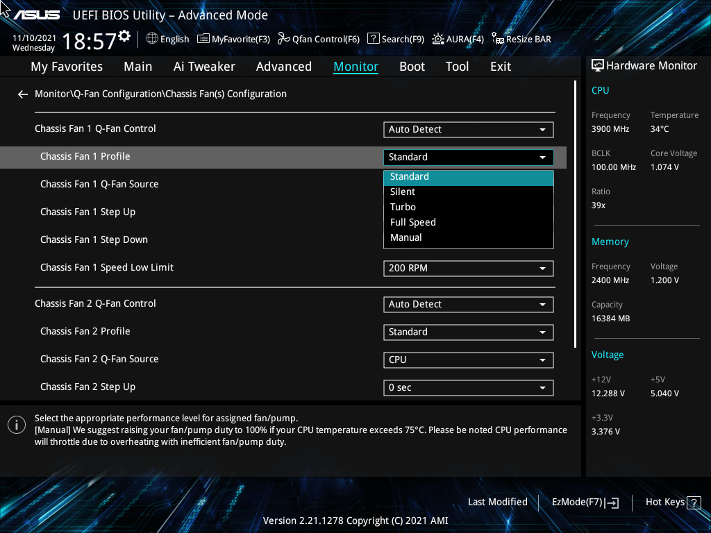The image size is (711, 533).
Task: Open Qfan Control(F6)
Action: (318, 39)
